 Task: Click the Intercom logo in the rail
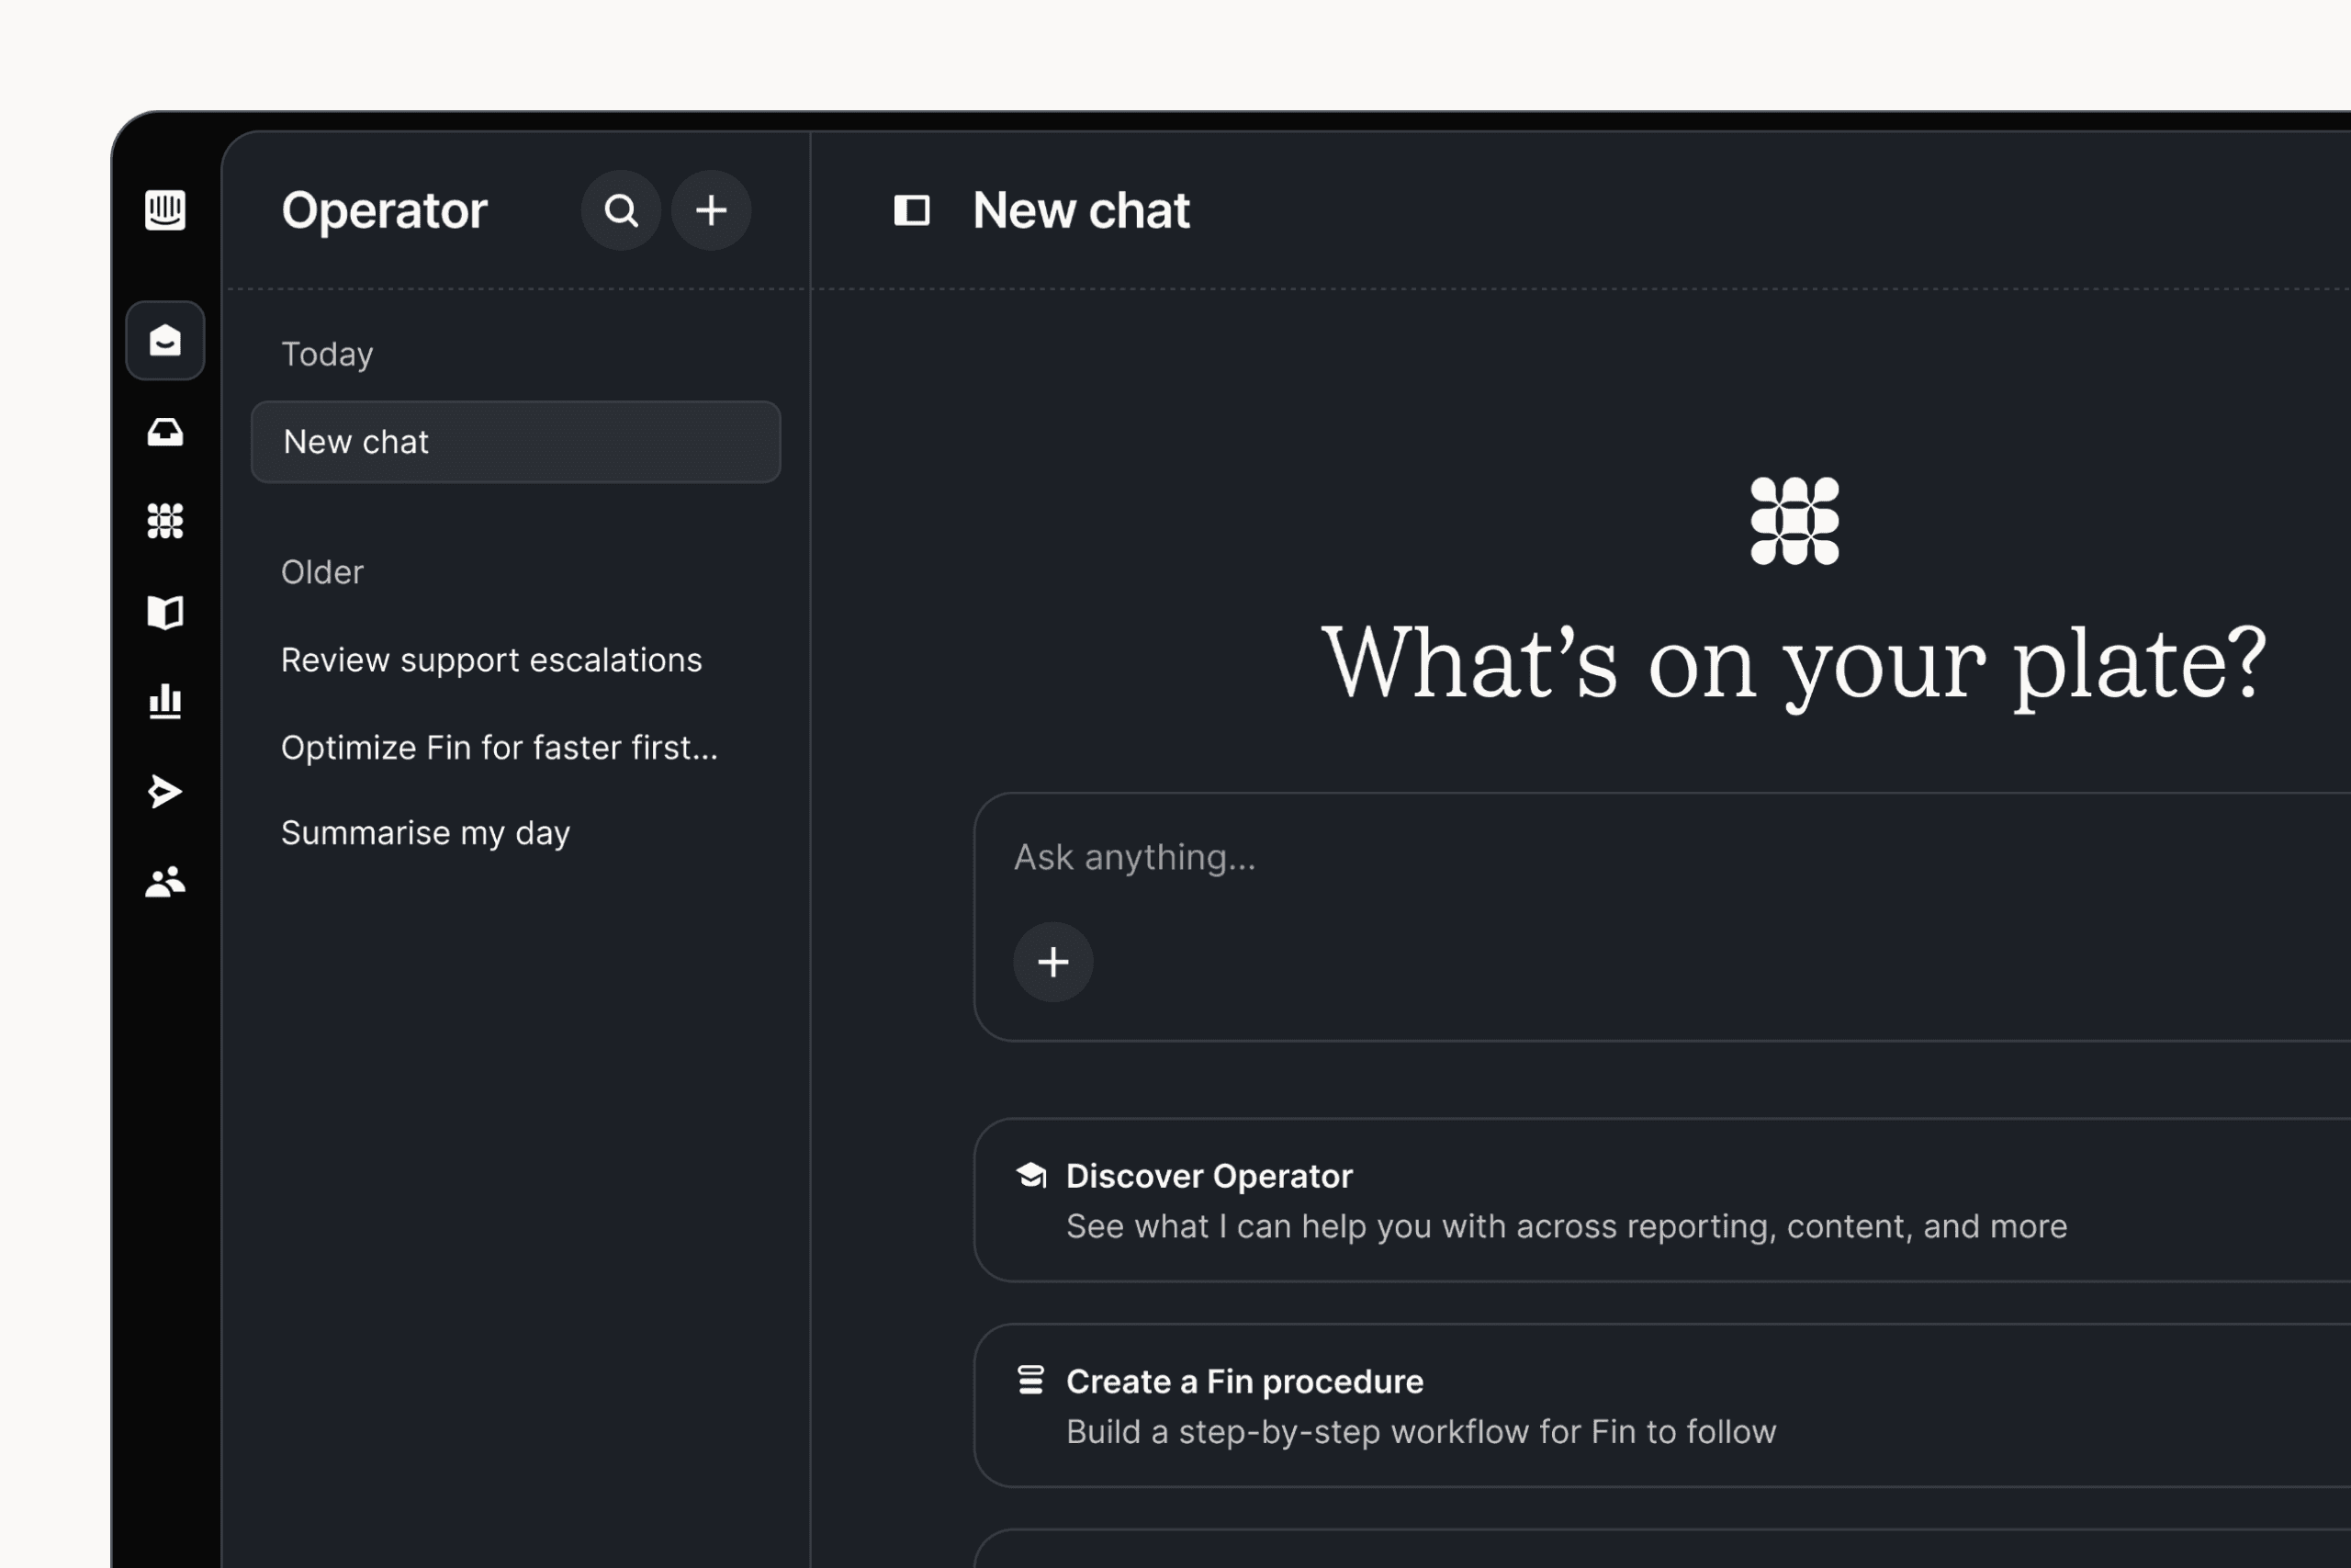click(165, 210)
